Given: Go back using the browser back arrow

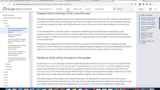Looking at the screenshot, I should [x=2, y=4].
